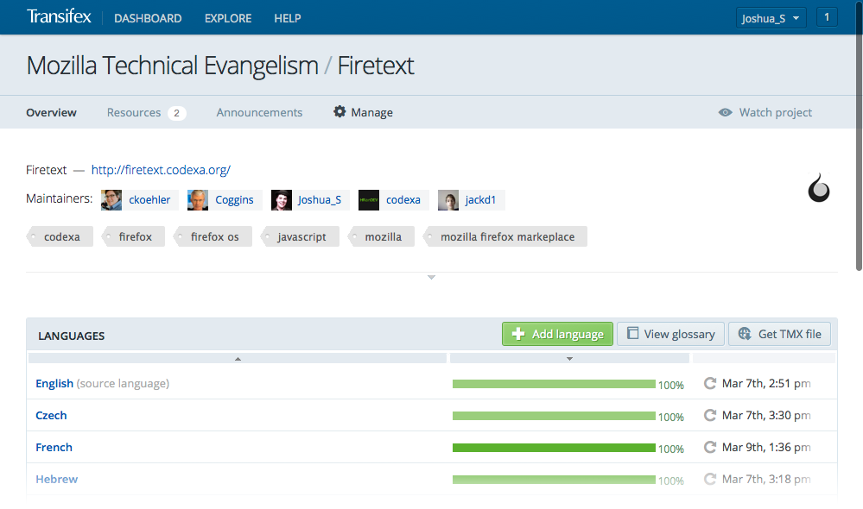Open codexa's maintainer avatar
The image size is (863, 509).
click(369, 200)
